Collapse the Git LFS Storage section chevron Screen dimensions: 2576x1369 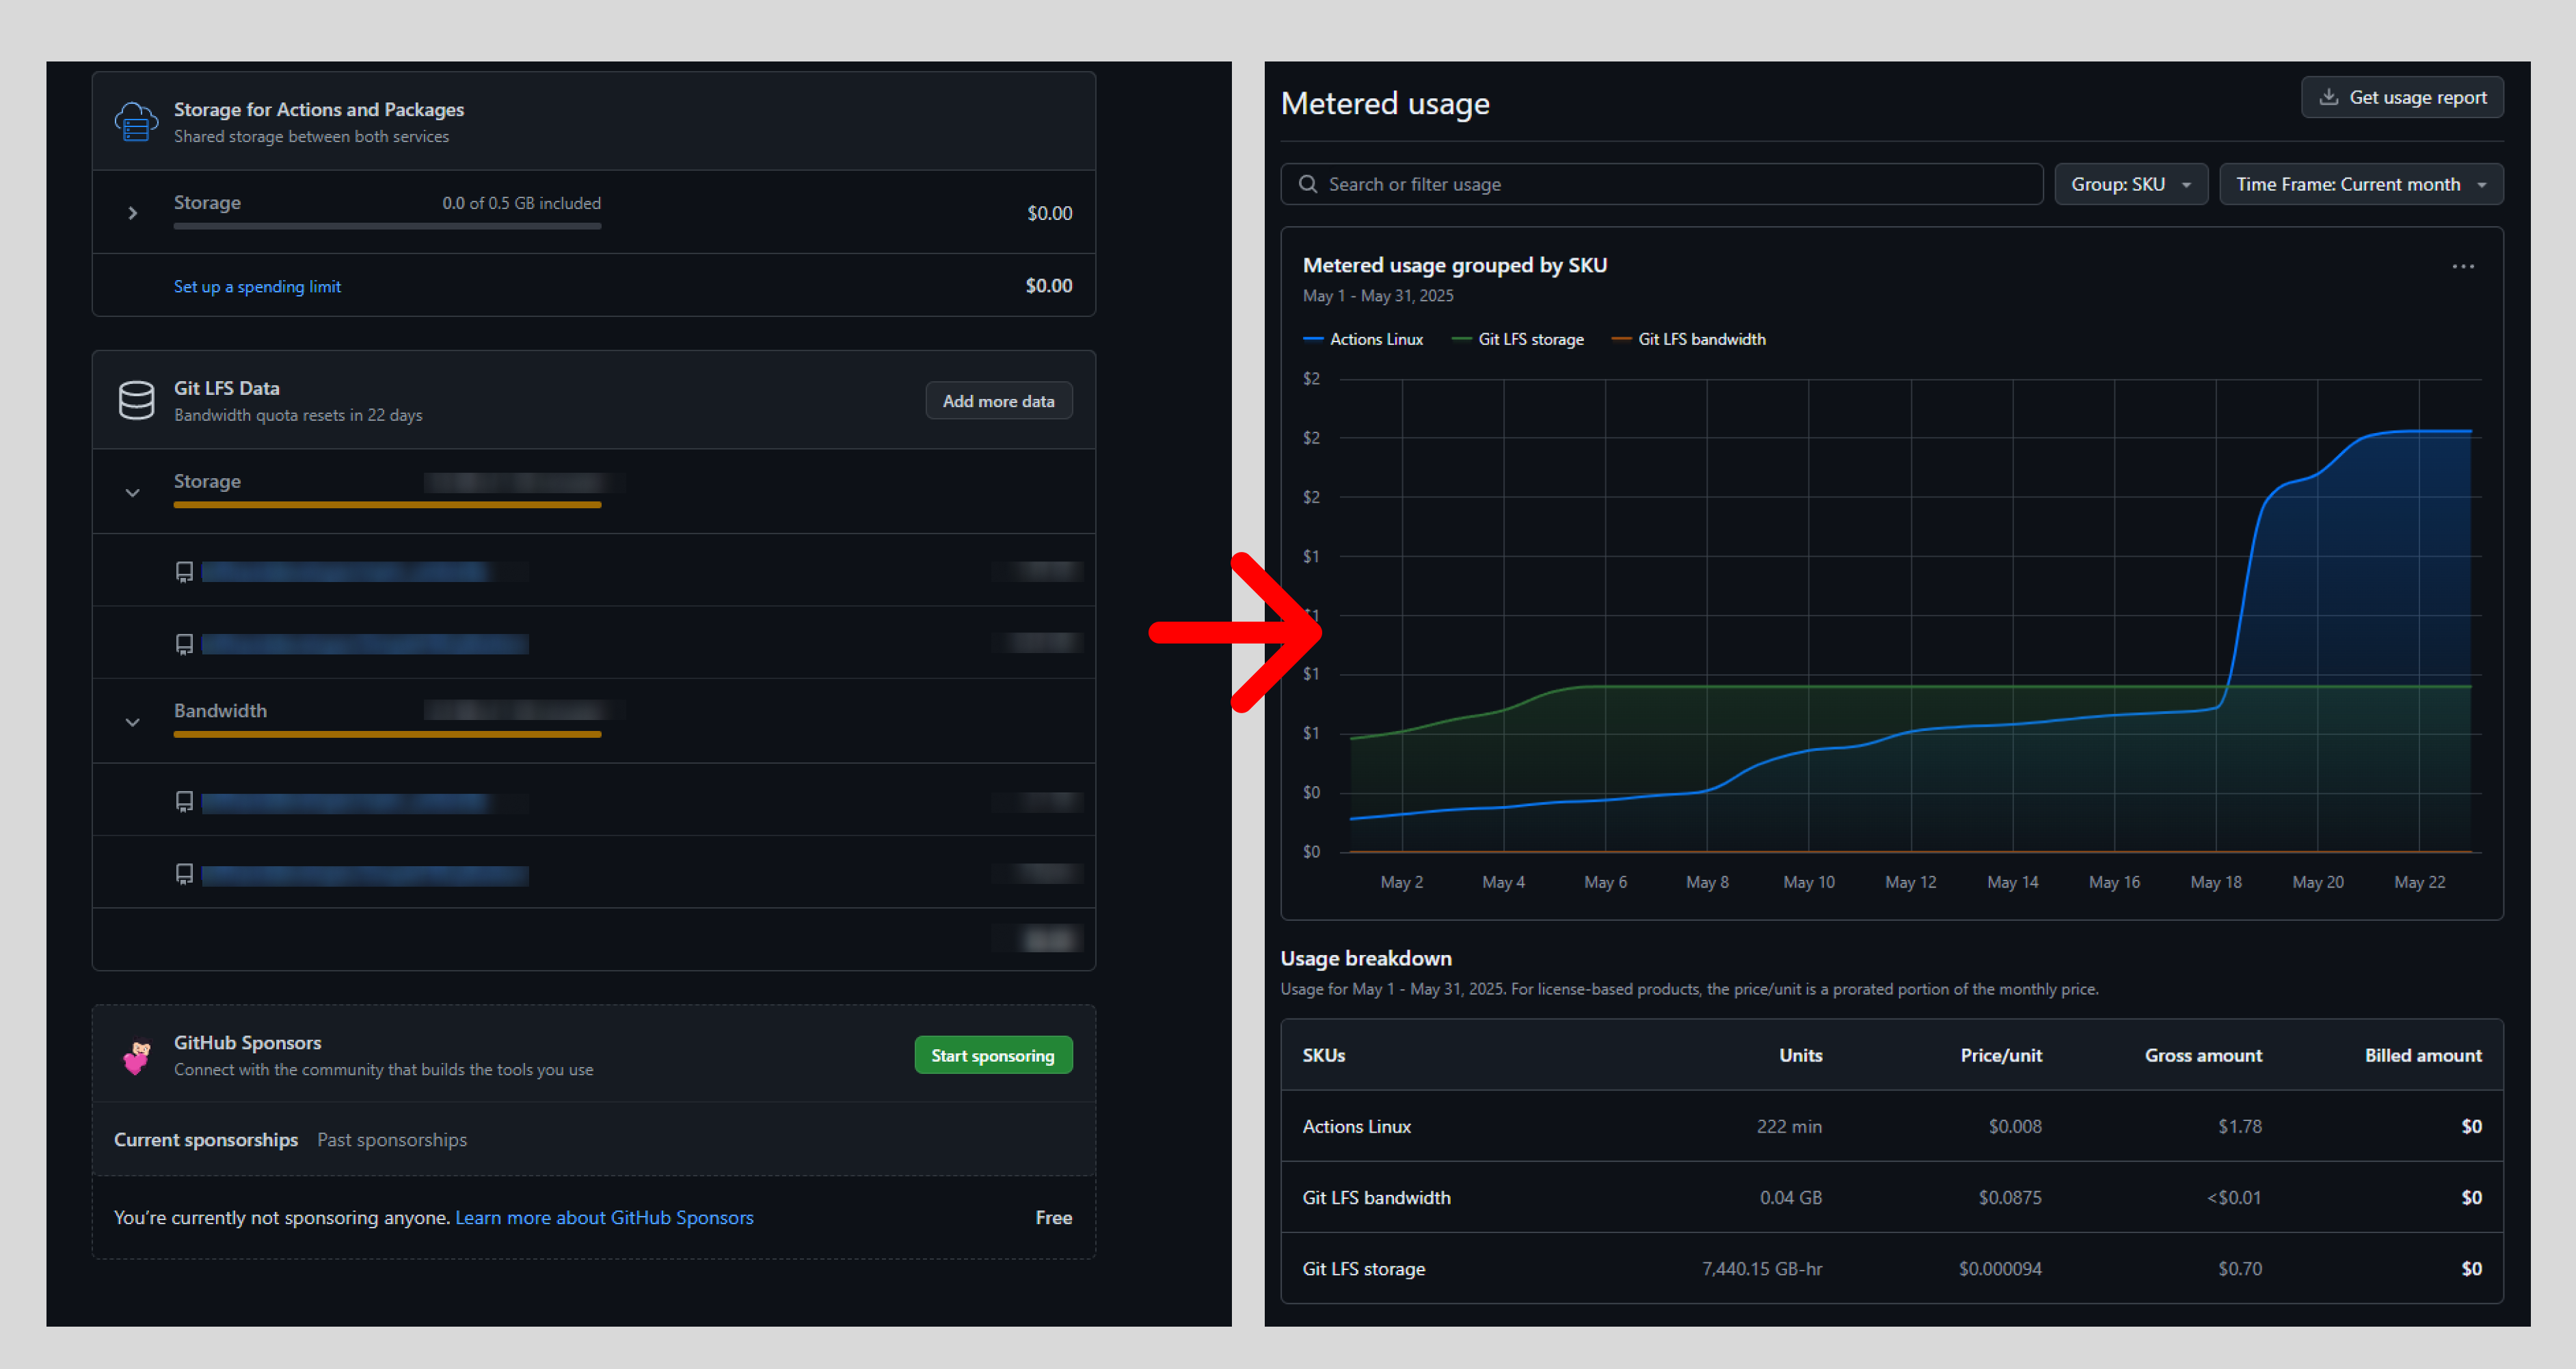(x=132, y=493)
